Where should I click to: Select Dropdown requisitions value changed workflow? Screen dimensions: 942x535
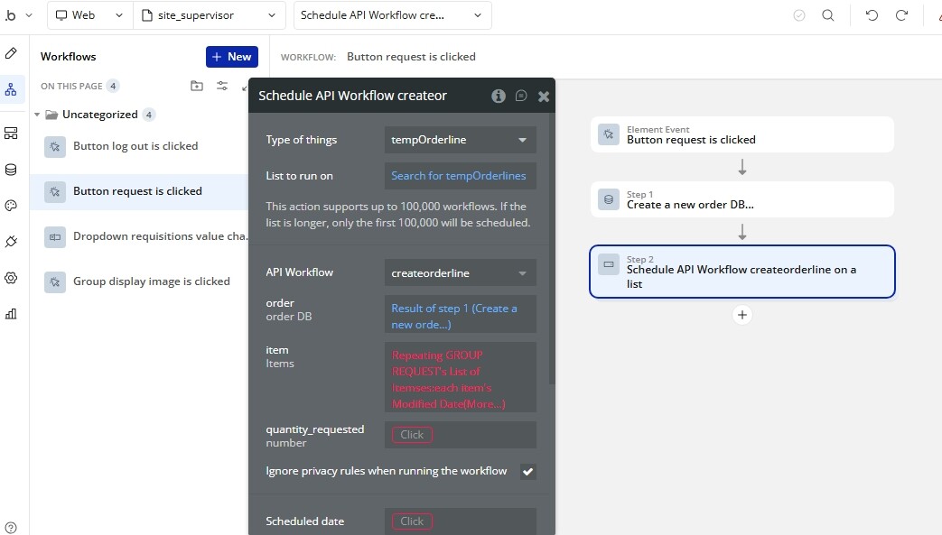point(139,236)
